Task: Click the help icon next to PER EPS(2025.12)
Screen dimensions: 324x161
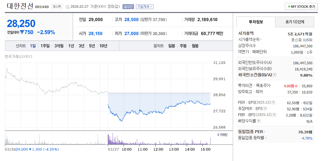Action: [x=273, y=102]
